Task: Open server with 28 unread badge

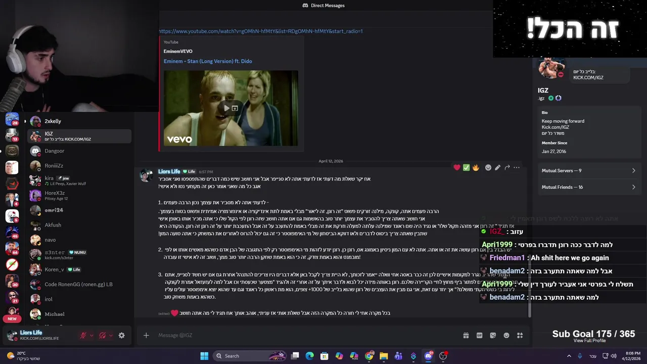Action: [12, 120]
